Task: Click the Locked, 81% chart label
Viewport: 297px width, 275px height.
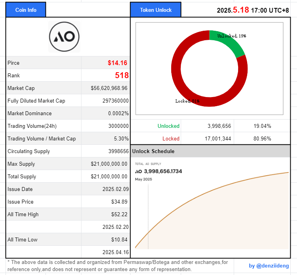Action: pyautogui.click(x=187, y=101)
